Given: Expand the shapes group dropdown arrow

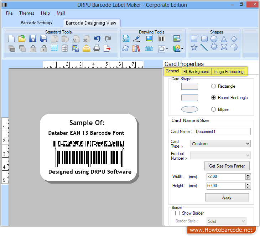Looking at the screenshot, I should tap(182, 48).
